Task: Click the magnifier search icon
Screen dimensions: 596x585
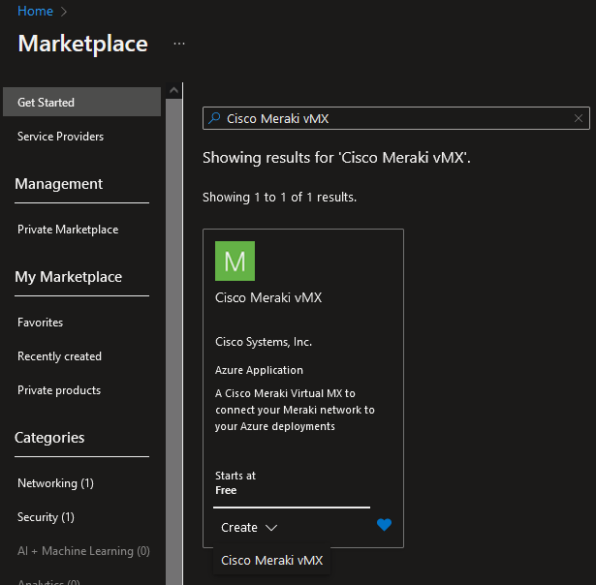Action: click(x=214, y=118)
